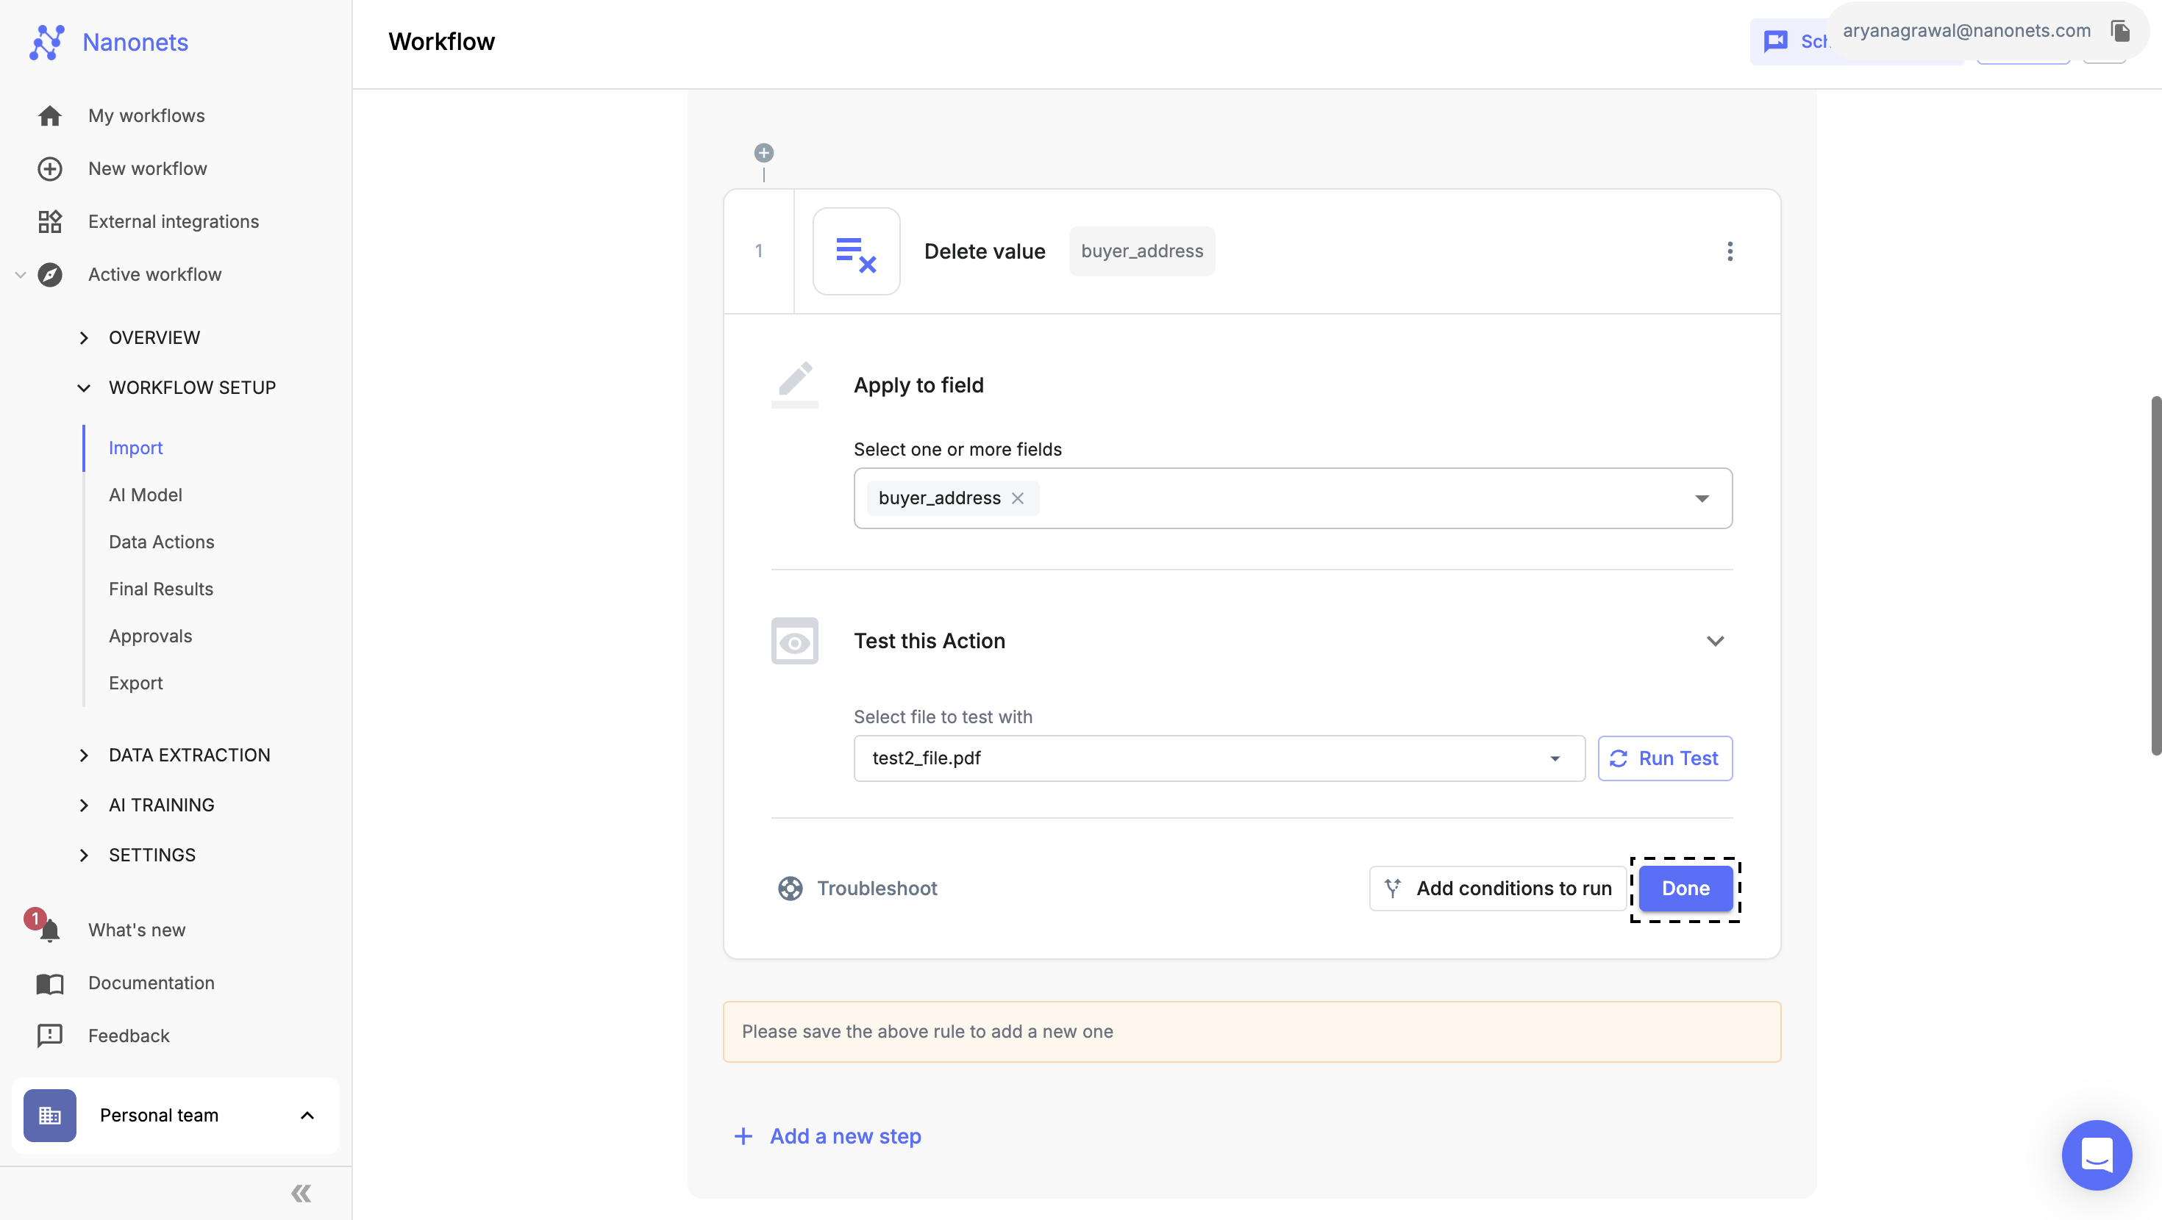Select Import under WORKFLOW SETUP

(135, 448)
